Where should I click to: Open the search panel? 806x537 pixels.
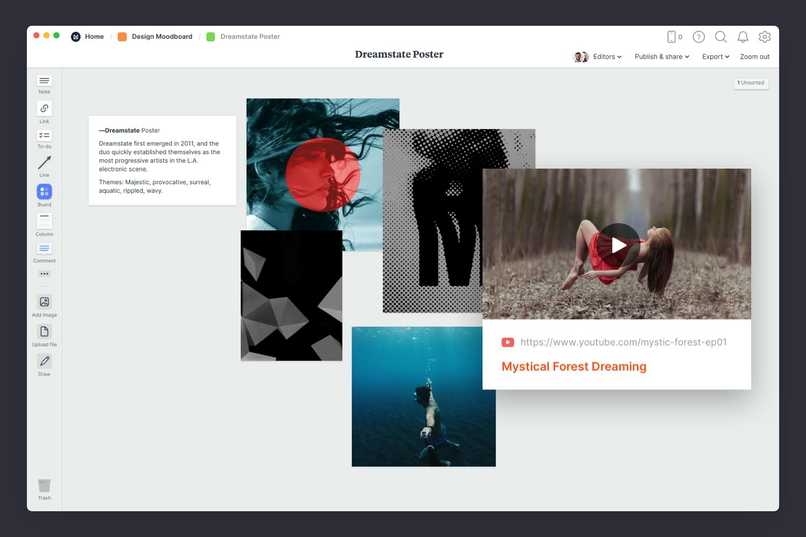721,37
